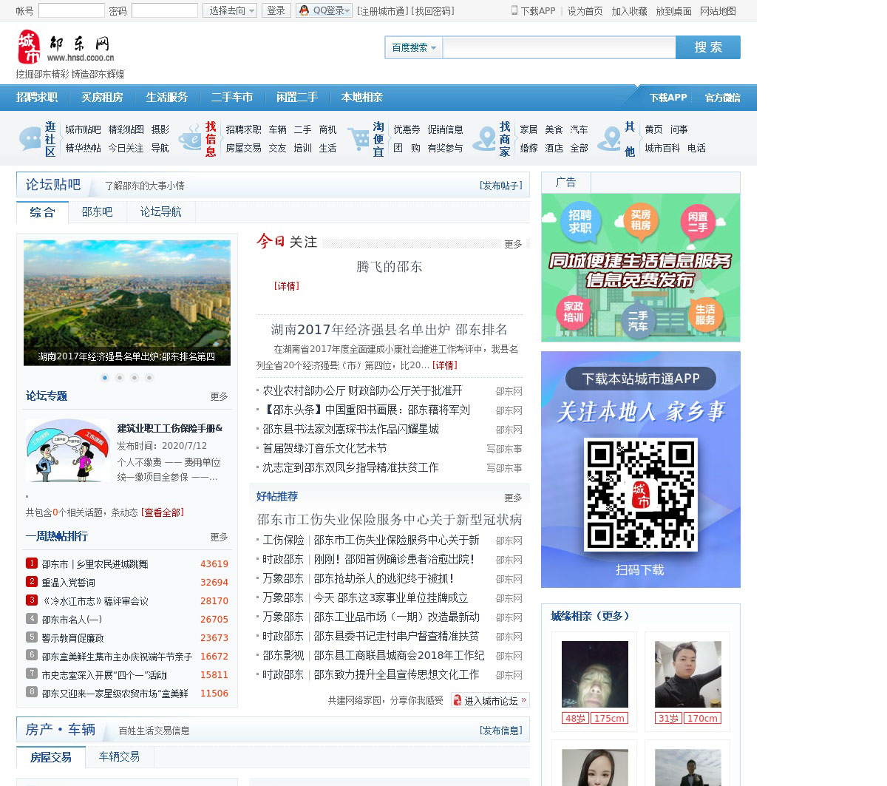Select the first carousel dot under slideshow
The image size is (887, 786).
[105, 378]
